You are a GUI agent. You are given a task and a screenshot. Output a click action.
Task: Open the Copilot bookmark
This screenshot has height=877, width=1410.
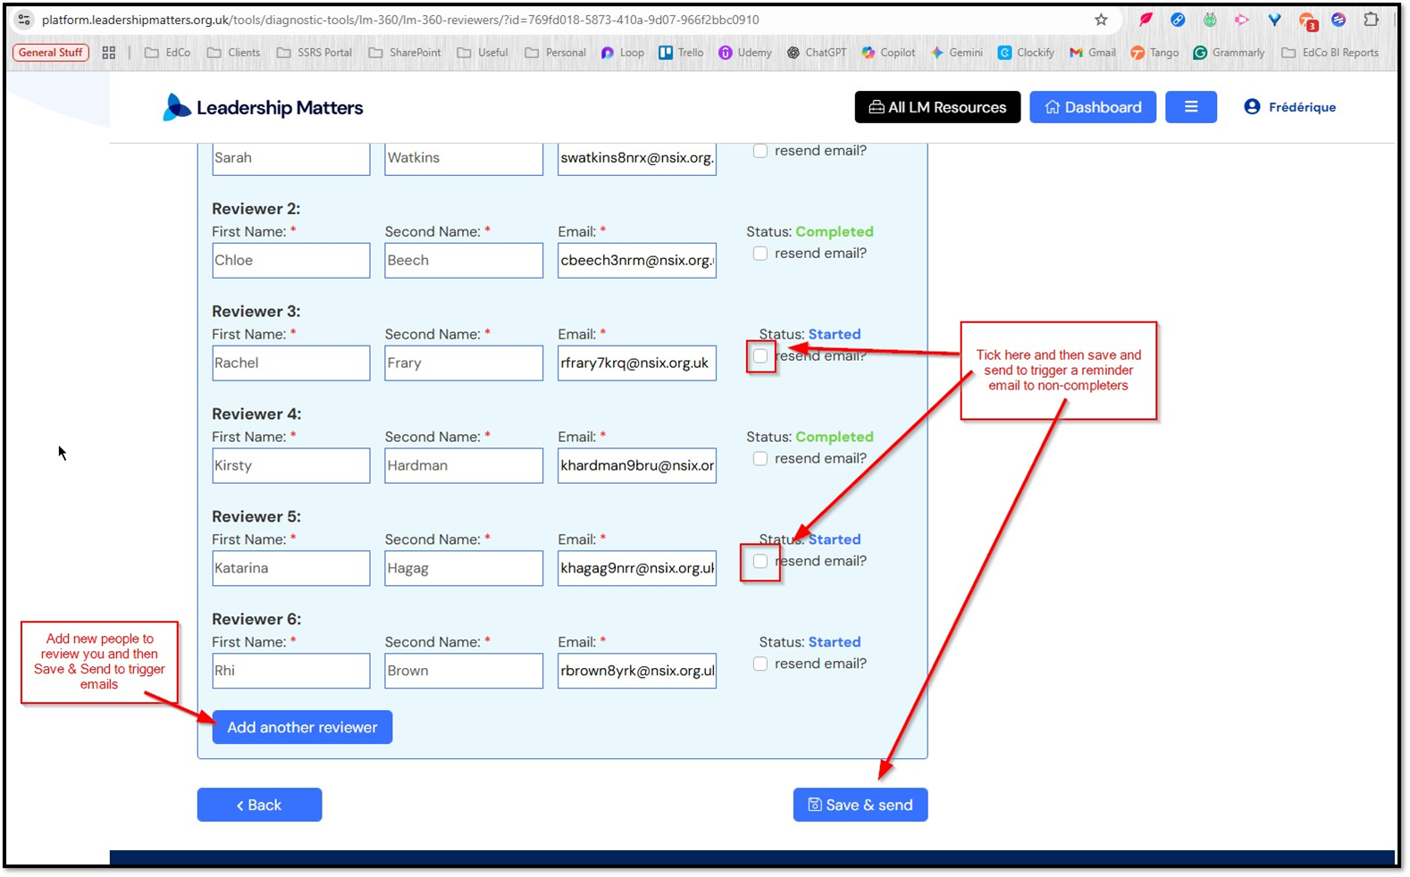coord(888,53)
